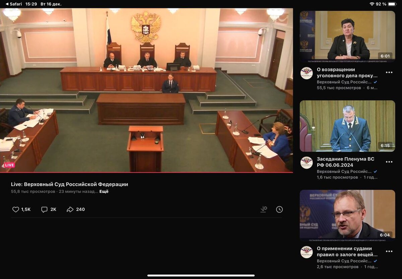Add video to watch later clock icon

click(x=279, y=209)
